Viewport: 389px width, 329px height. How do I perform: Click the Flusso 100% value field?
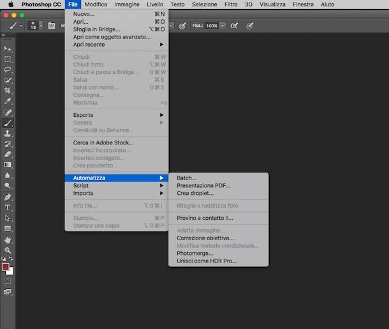pos(212,26)
